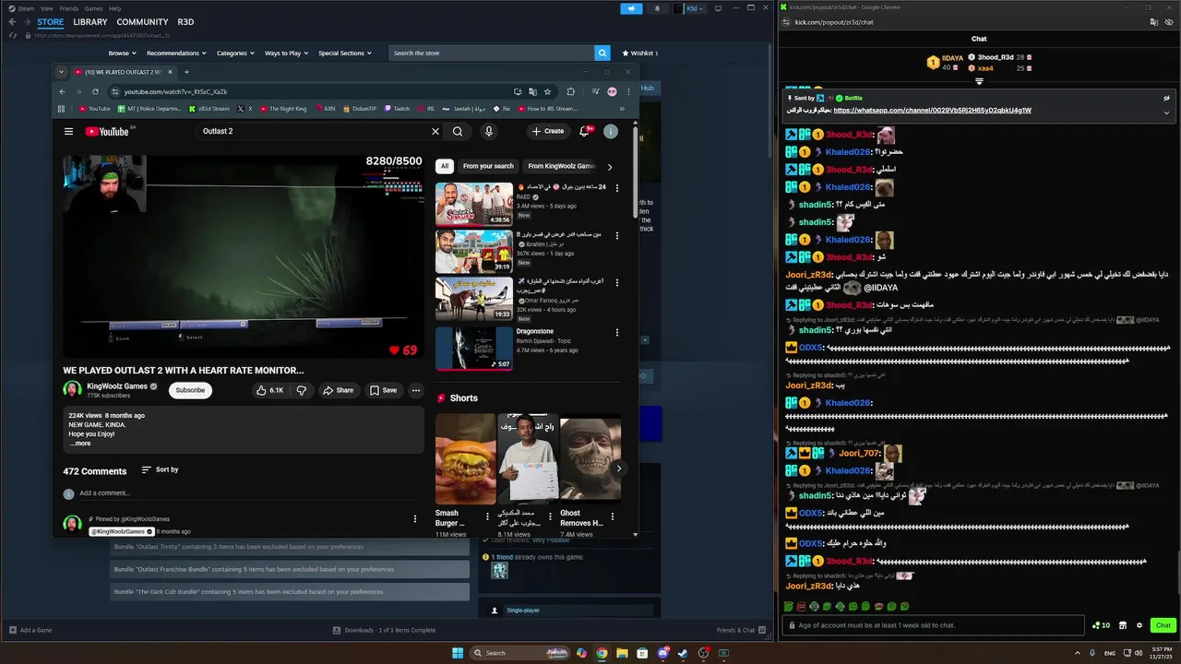Screen dimensions: 1181x664
Task: Click the Windows Start button
Action: (458, 653)
